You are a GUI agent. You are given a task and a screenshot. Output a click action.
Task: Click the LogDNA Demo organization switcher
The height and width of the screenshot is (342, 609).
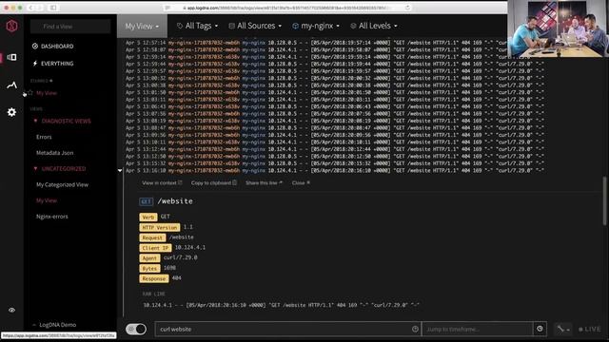pos(54,325)
